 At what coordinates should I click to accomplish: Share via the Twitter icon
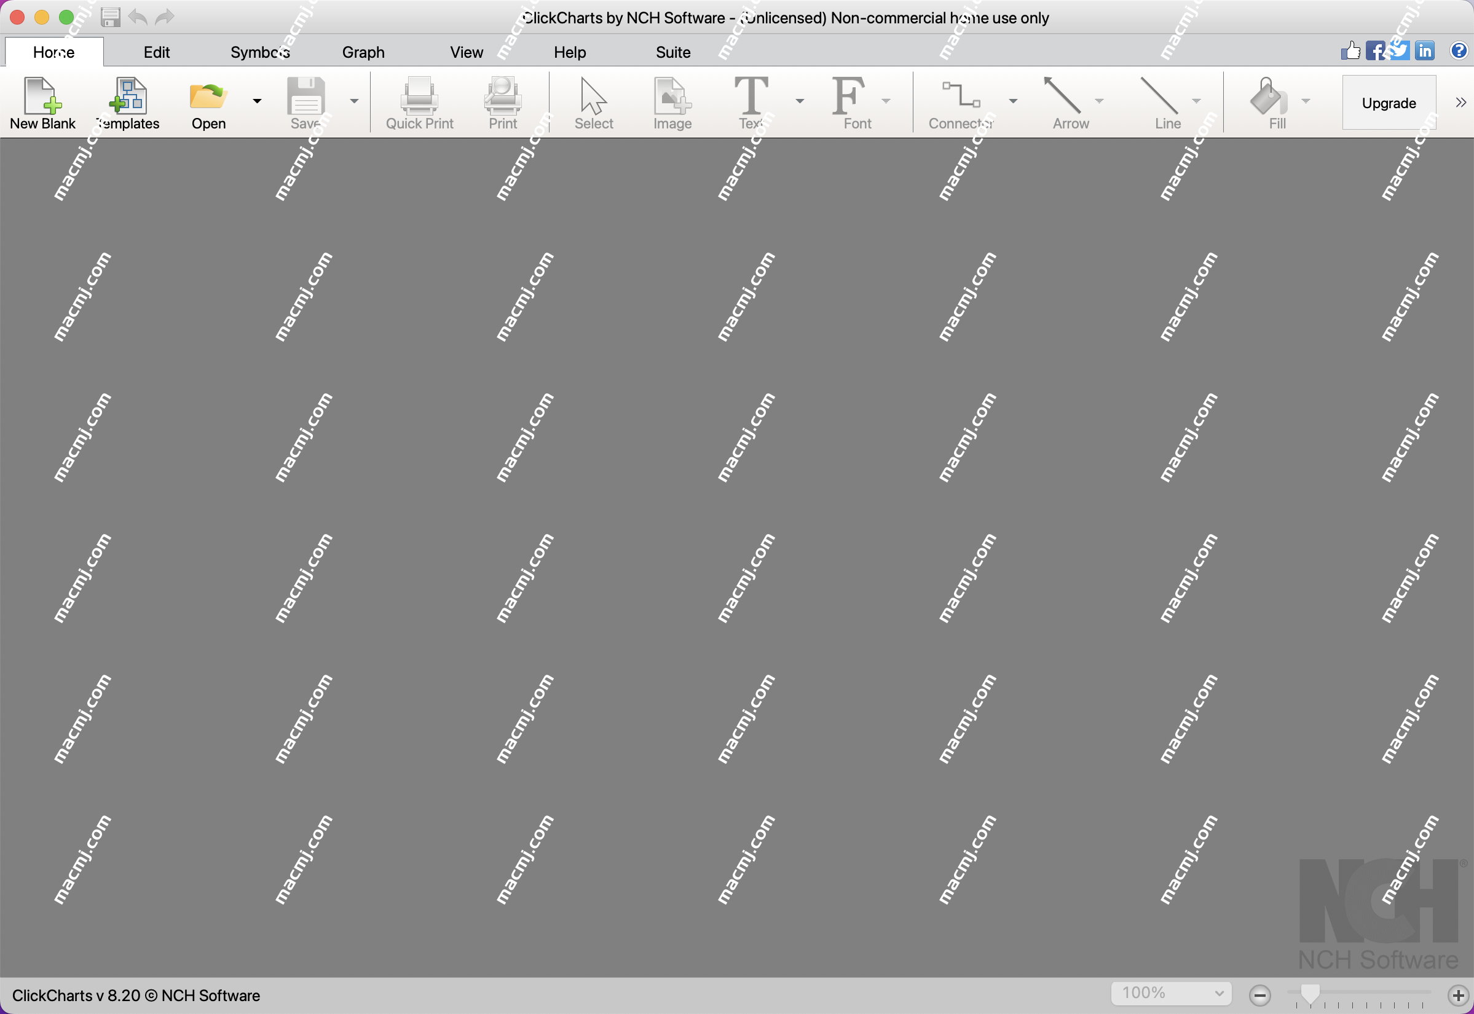tap(1400, 50)
